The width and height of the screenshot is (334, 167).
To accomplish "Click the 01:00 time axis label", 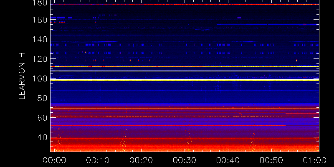I will pos(315,160).
